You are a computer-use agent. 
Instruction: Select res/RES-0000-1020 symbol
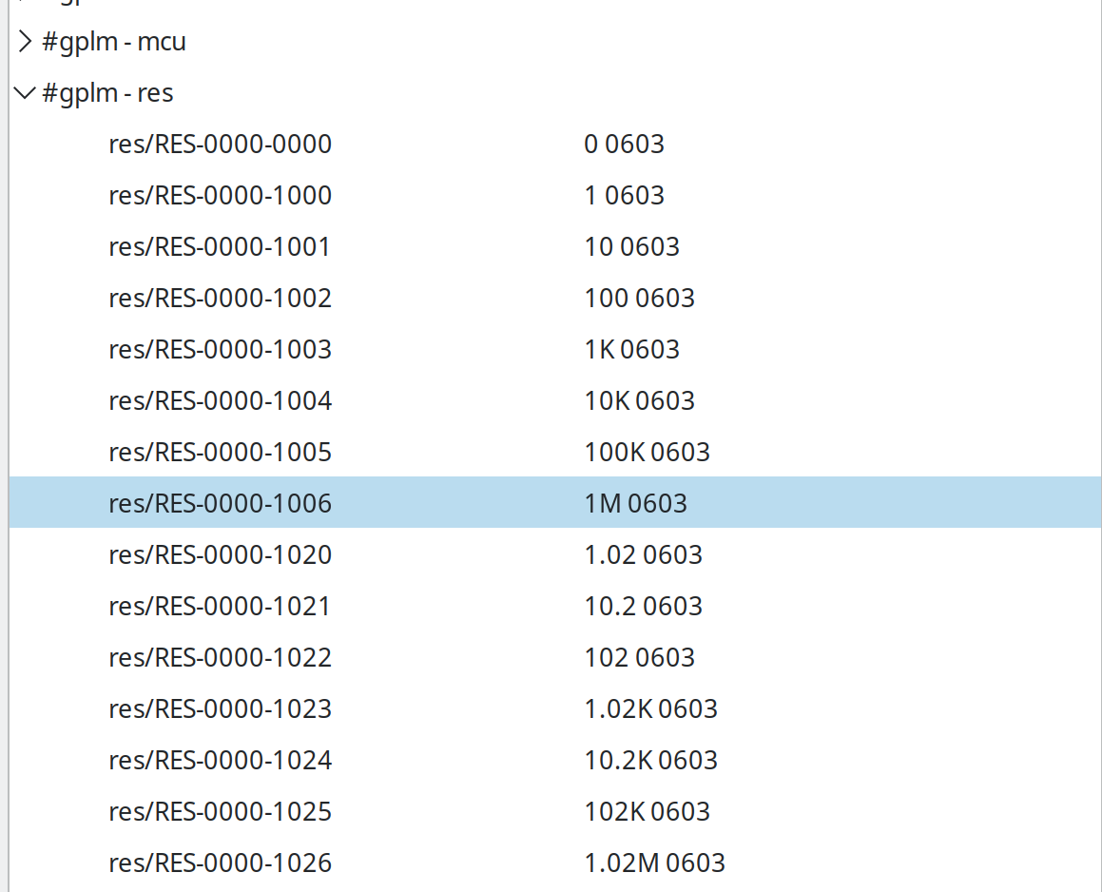(x=220, y=555)
